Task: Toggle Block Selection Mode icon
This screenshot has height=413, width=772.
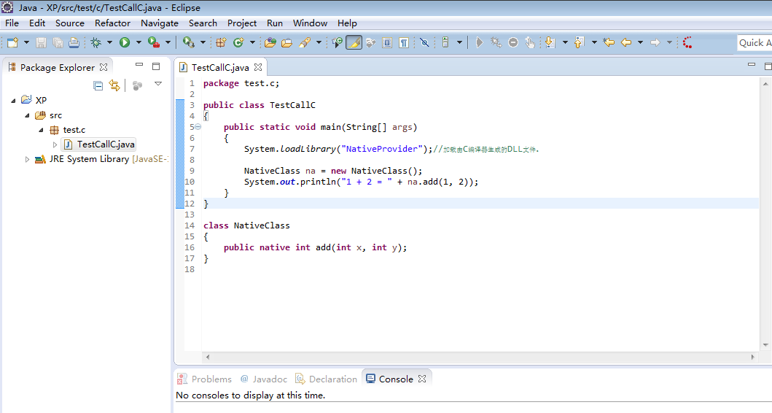Action: 388,43
